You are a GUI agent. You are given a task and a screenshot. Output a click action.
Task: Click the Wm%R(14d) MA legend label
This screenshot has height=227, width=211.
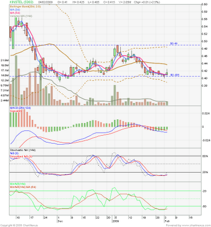click(23, 187)
